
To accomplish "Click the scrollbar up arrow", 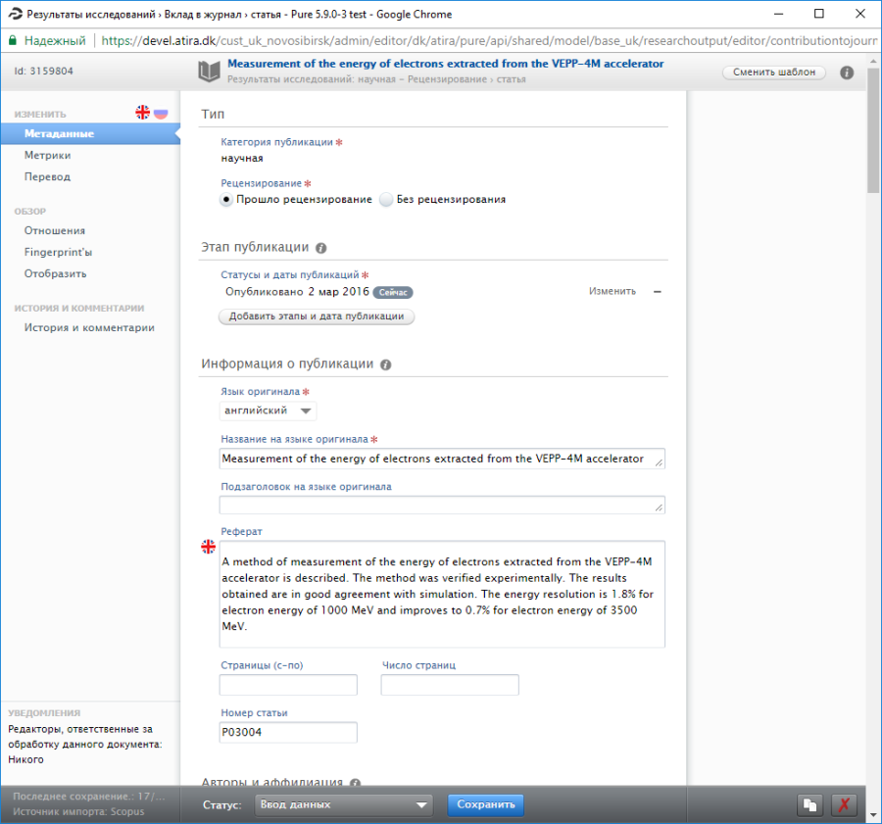I will (873, 60).
